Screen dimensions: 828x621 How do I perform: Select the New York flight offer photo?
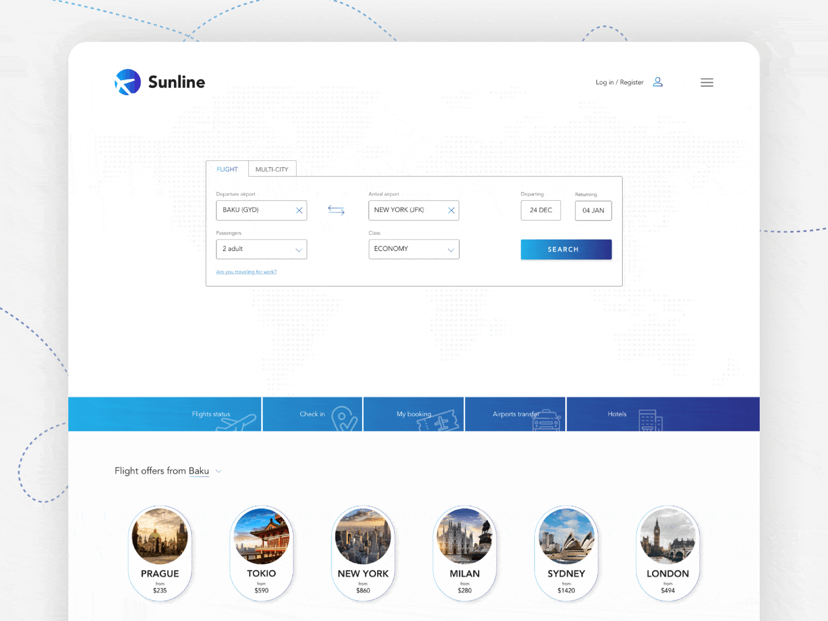click(x=363, y=536)
